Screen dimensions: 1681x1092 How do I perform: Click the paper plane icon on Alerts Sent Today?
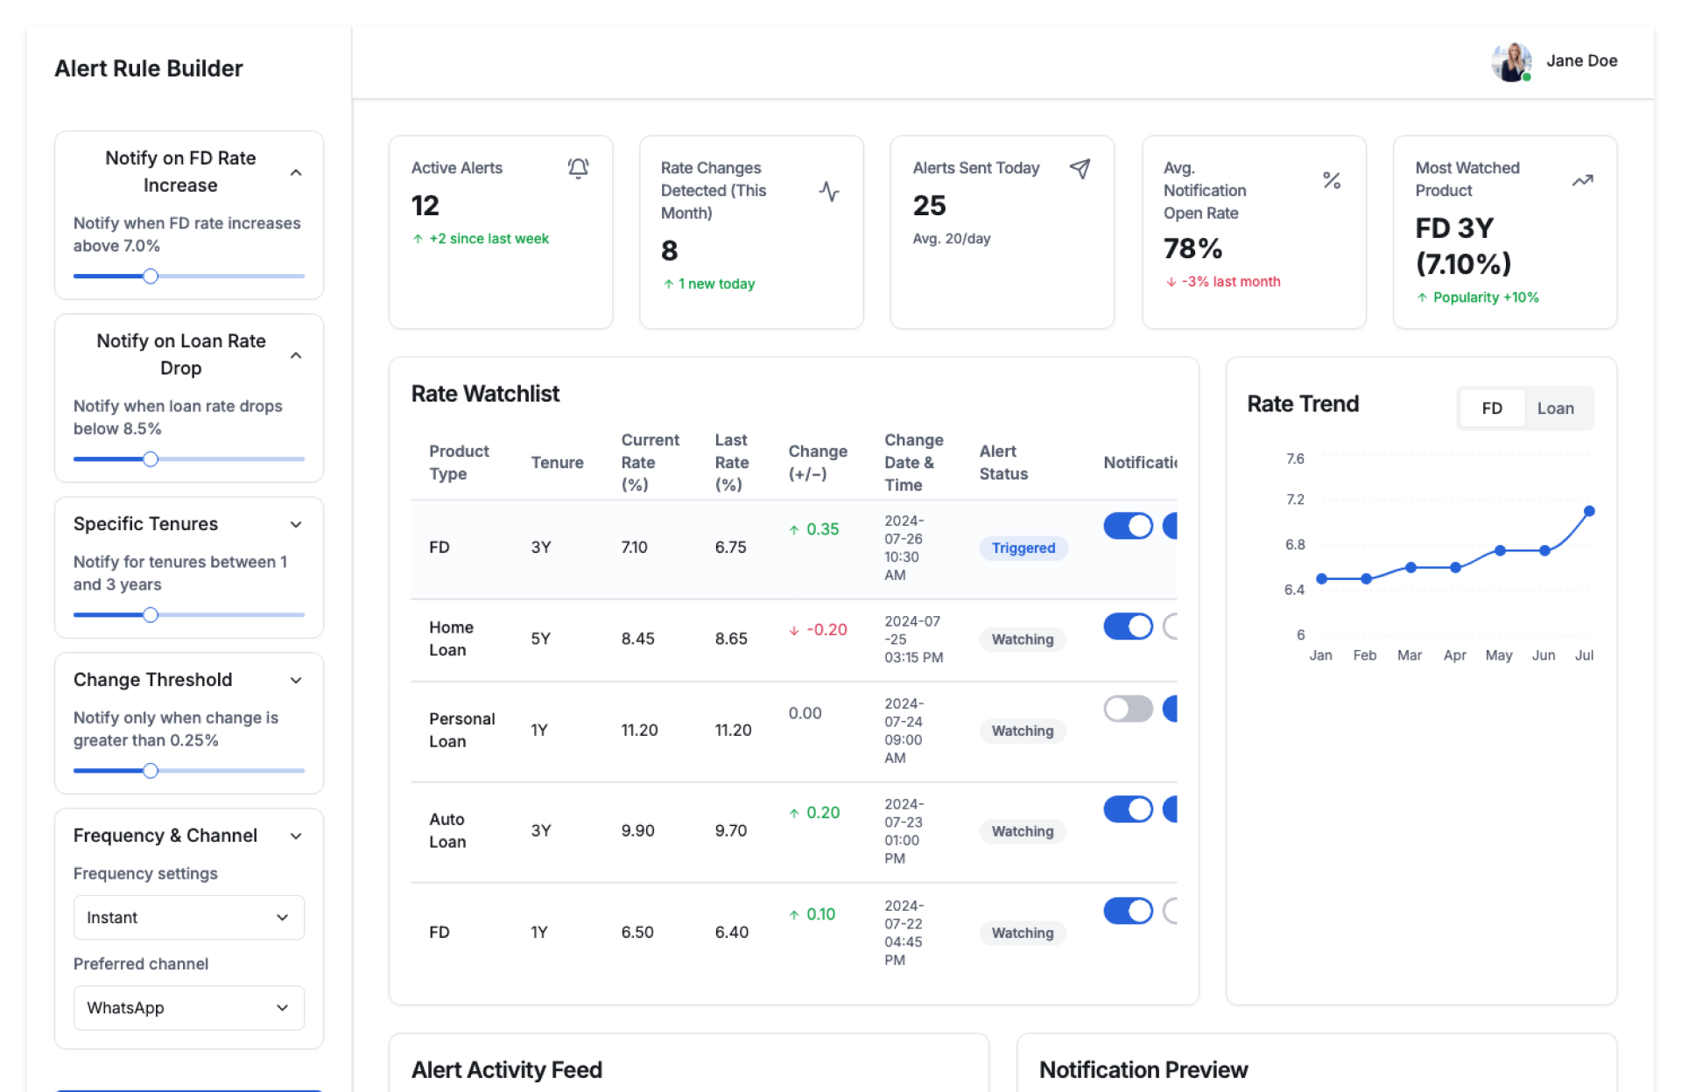point(1080,168)
